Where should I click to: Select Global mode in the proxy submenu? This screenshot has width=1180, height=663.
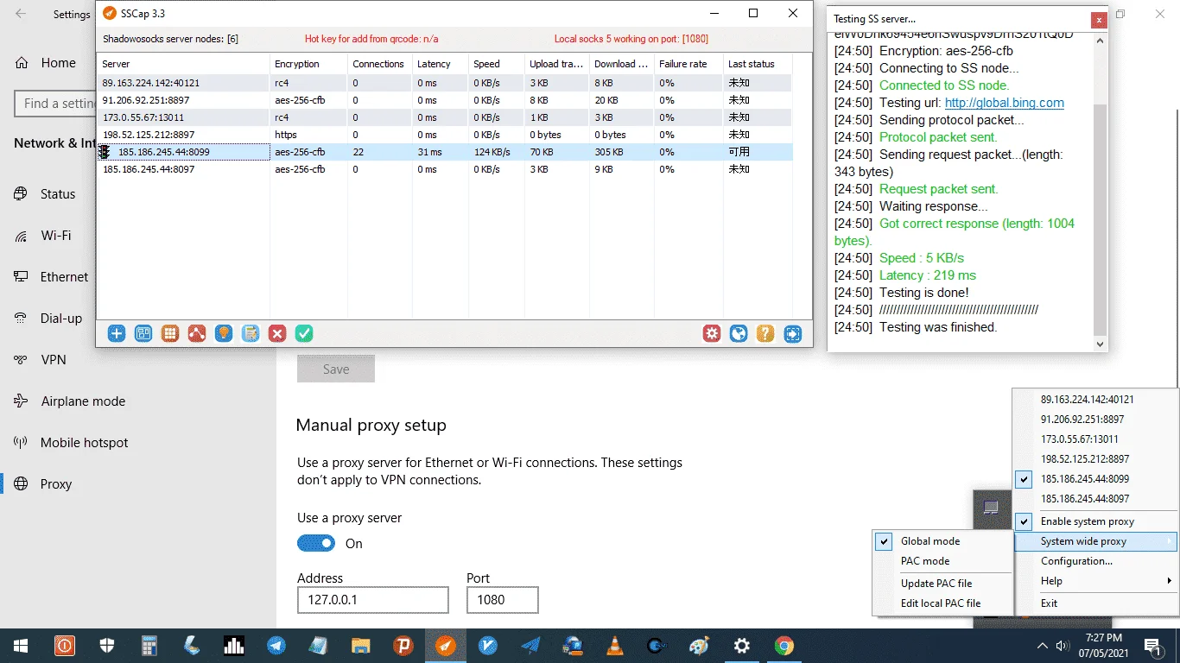[942, 541]
